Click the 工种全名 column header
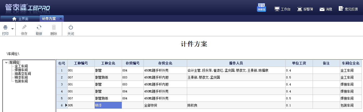363x112 pixels. coord(108,63)
